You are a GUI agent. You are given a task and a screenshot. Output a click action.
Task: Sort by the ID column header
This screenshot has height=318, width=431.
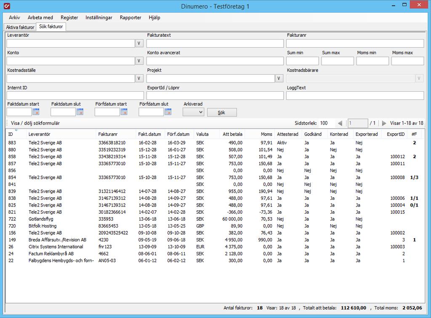point(16,134)
